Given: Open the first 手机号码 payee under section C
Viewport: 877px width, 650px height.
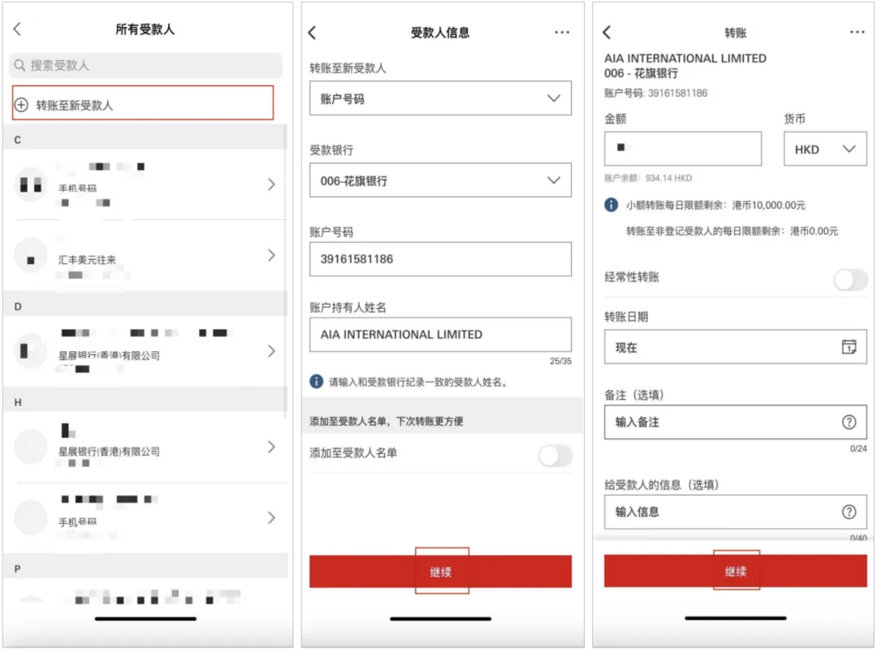Looking at the screenshot, I should (x=145, y=184).
